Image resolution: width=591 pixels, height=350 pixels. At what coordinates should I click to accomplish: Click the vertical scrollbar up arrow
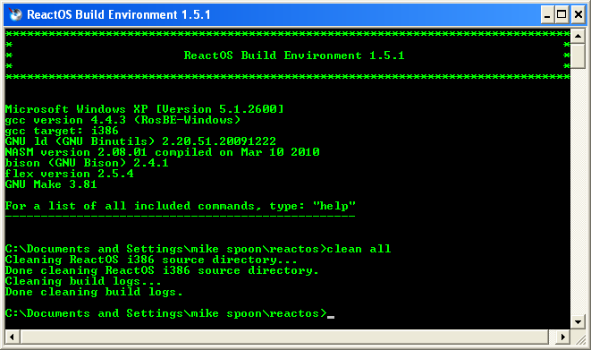[x=578, y=37]
